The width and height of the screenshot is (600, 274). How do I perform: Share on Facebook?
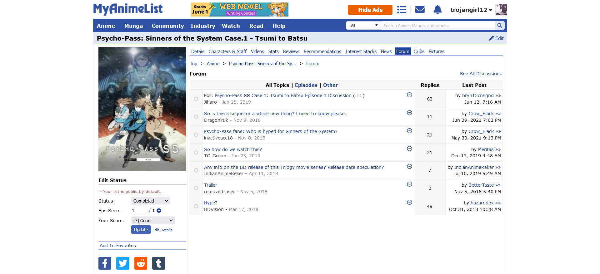coord(105,263)
